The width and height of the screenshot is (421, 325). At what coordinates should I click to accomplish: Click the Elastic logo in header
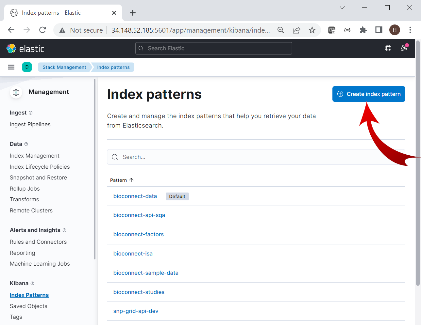(x=25, y=49)
